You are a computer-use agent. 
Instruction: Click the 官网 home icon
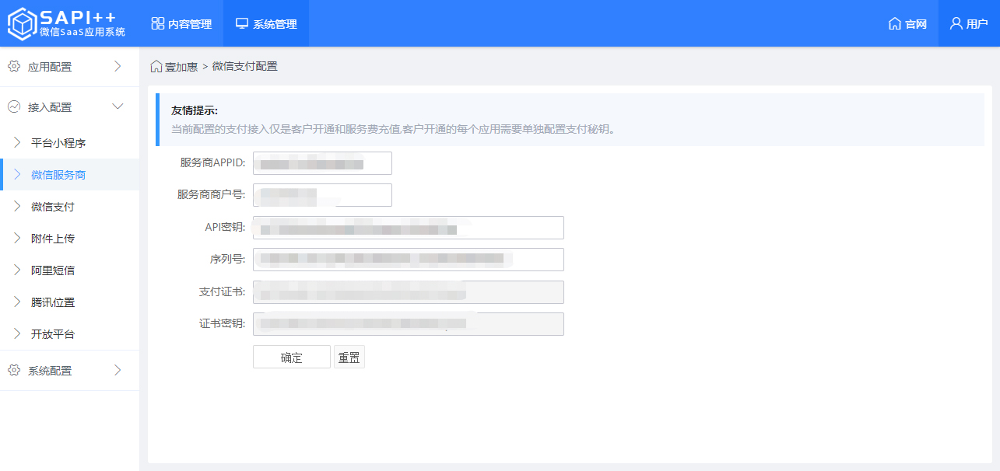point(894,24)
